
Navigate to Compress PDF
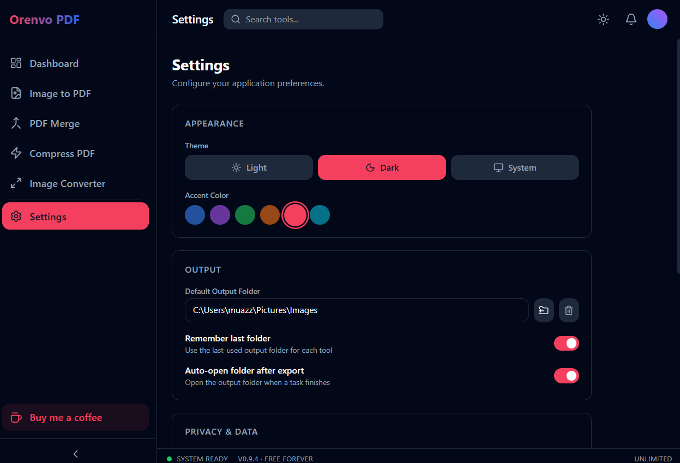tap(75, 153)
